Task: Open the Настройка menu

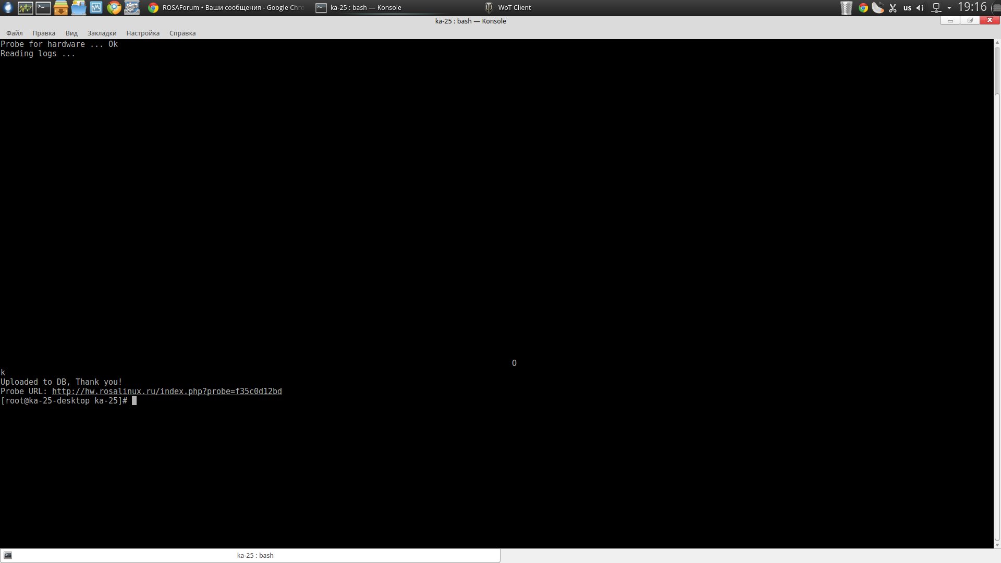Action: tap(142, 33)
